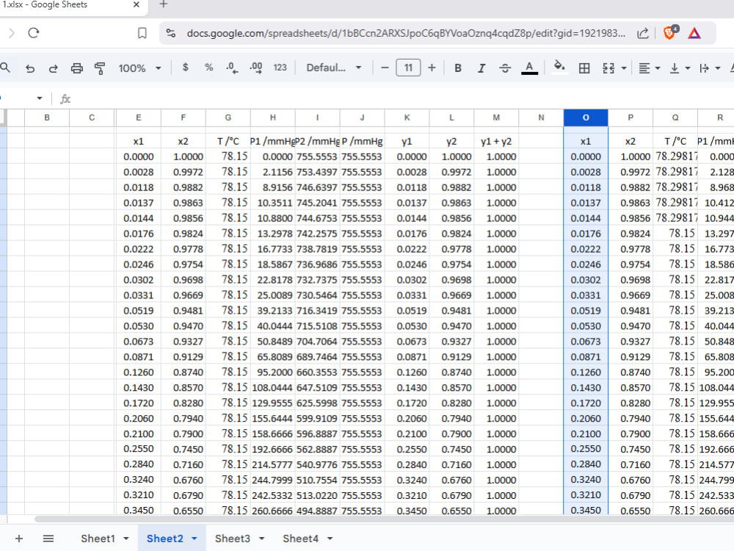Open Sheet2 tab options arrow
The height and width of the screenshot is (551, 734).
195,539
